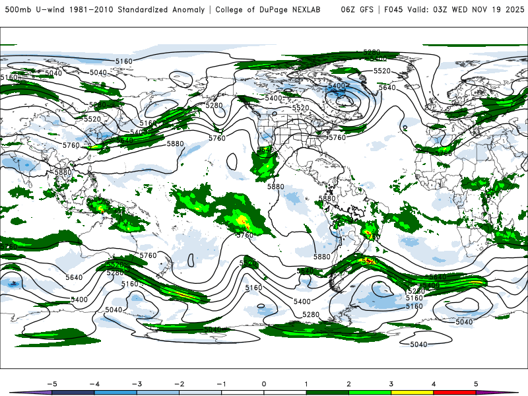
Task: Click the 'College of DuPage NEXLAB' text
Action: [x=268, y=9]
